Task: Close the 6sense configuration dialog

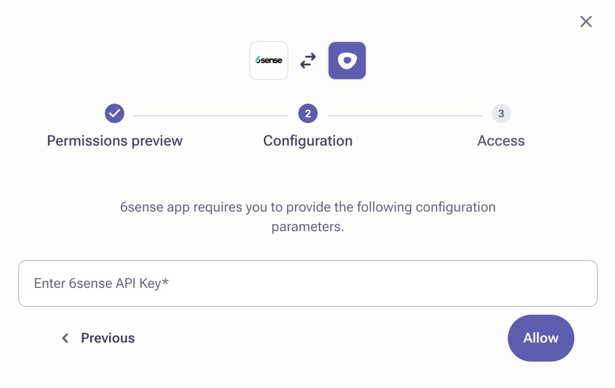Action: (x=586, y=22)
